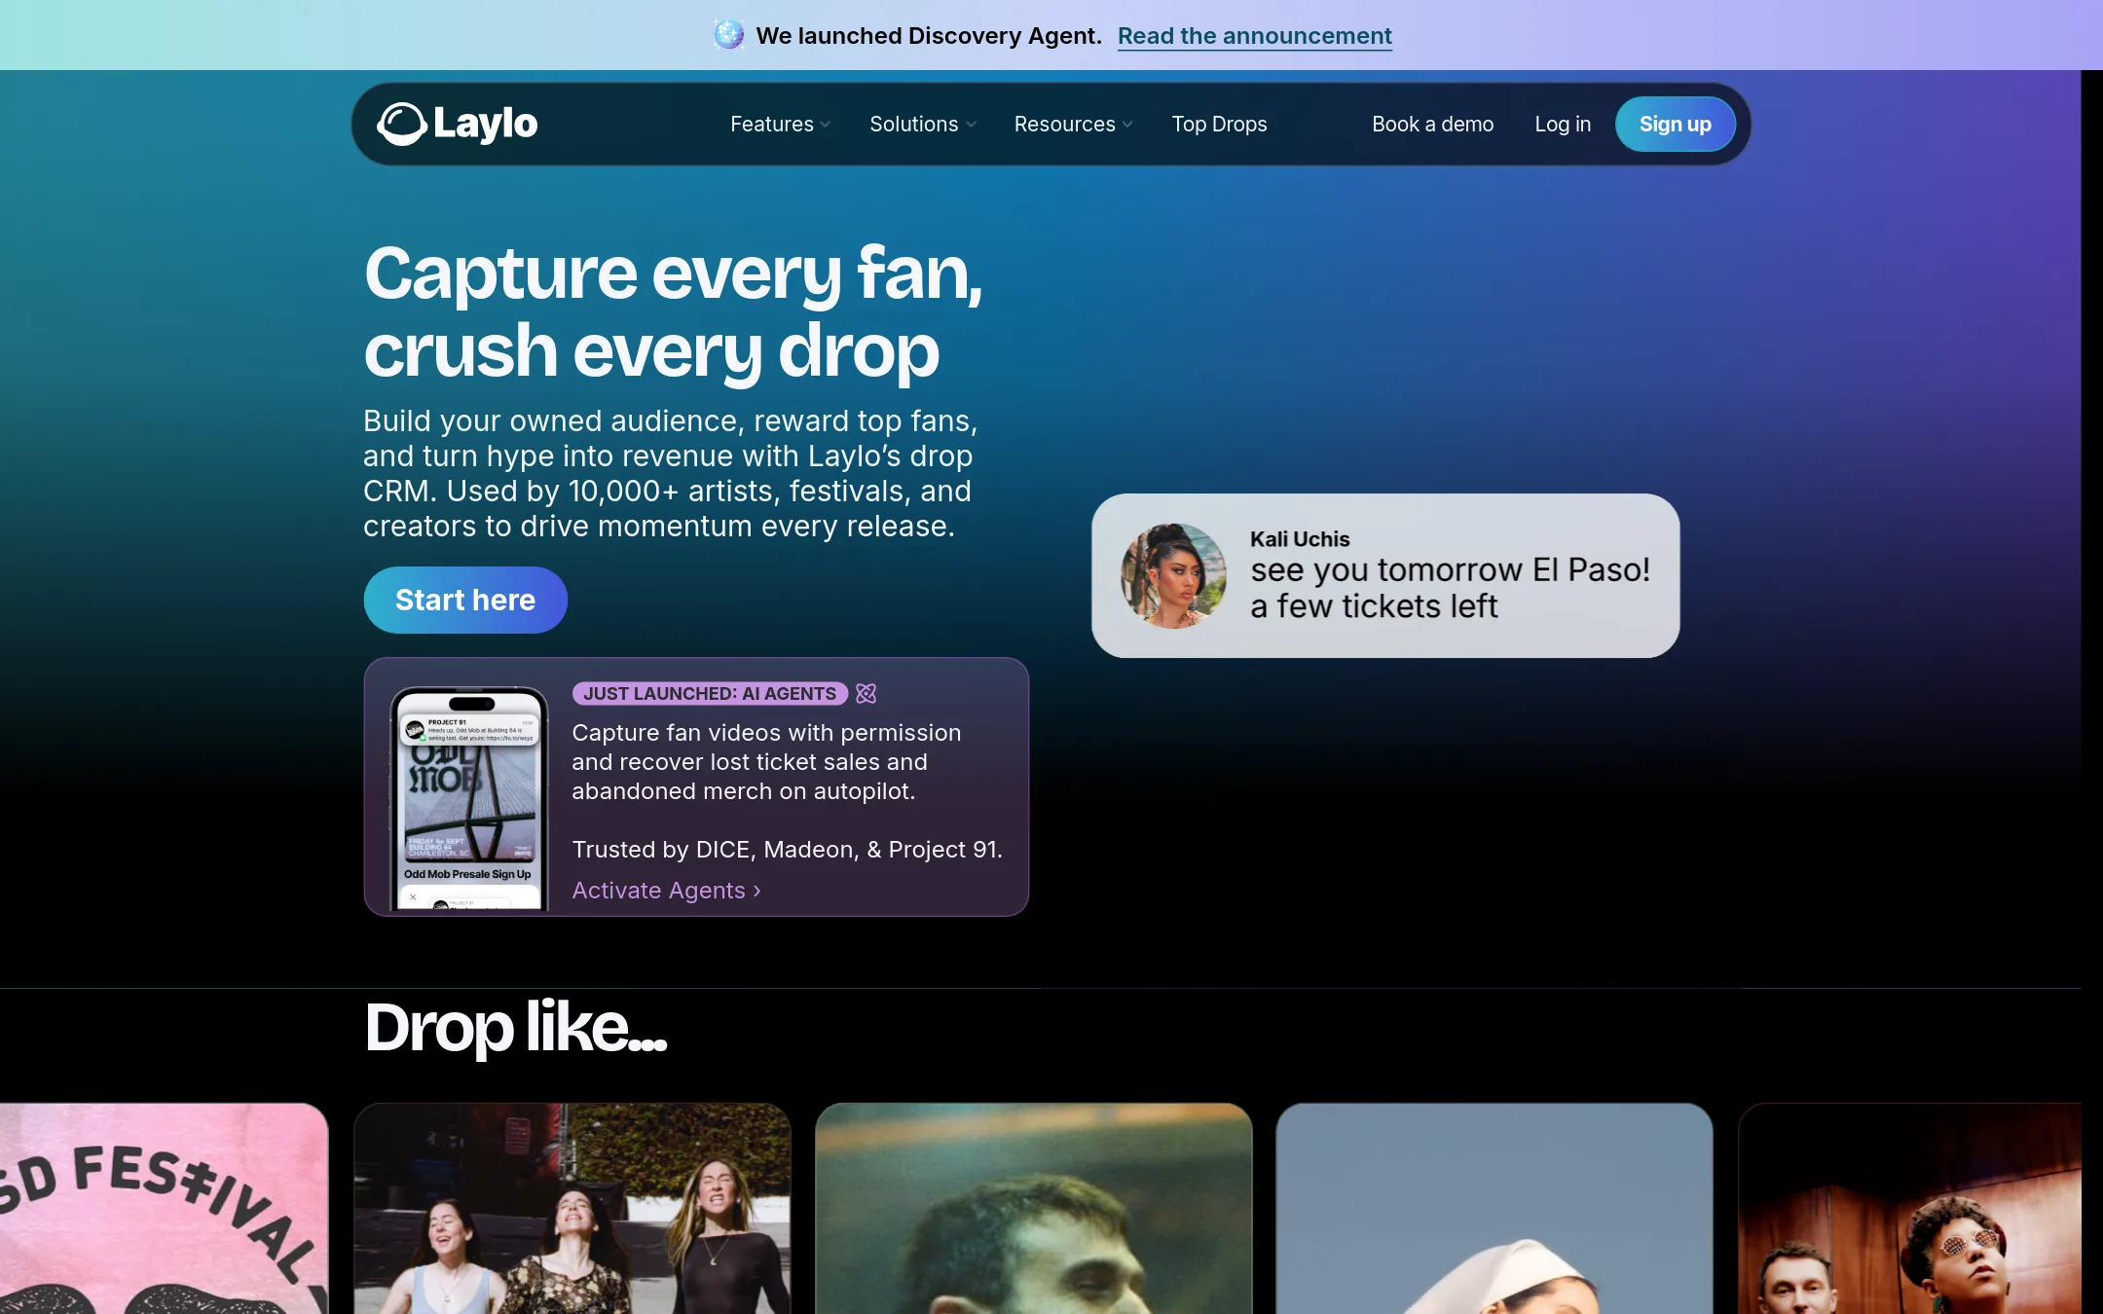Click Activate Agents link
The image size is (2103, 1314).
[x=666, y=890]
